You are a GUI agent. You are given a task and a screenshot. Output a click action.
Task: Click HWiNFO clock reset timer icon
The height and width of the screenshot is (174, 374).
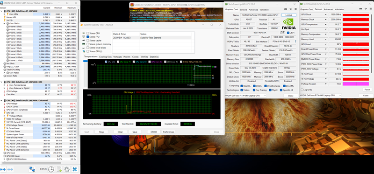[51, 169]
